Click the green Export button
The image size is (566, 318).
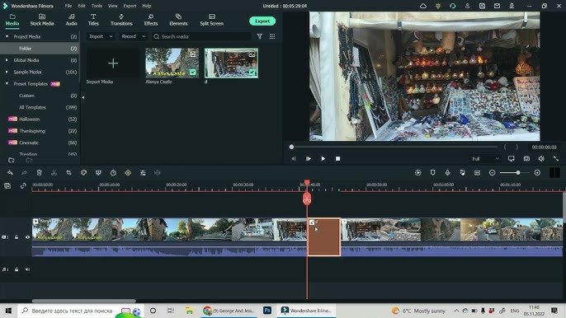[x=262, y=21]
